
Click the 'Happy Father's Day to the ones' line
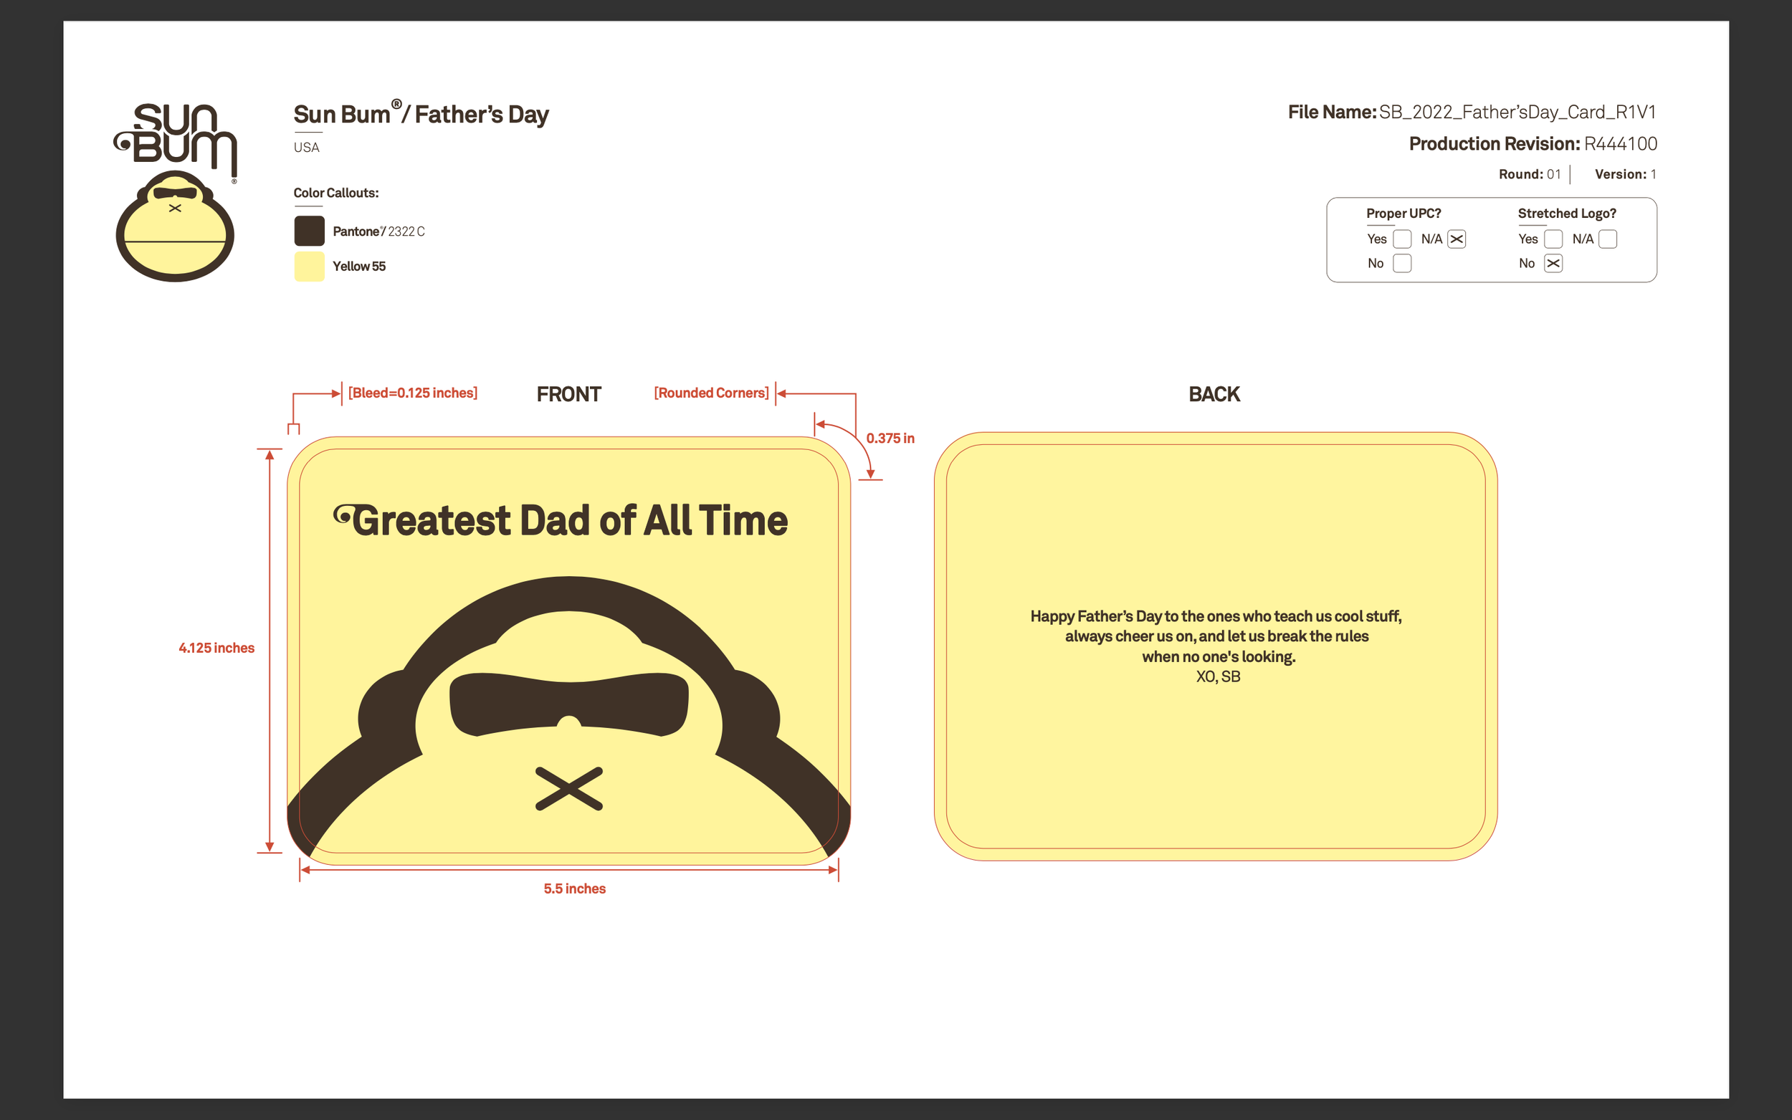coord(1216,616)
